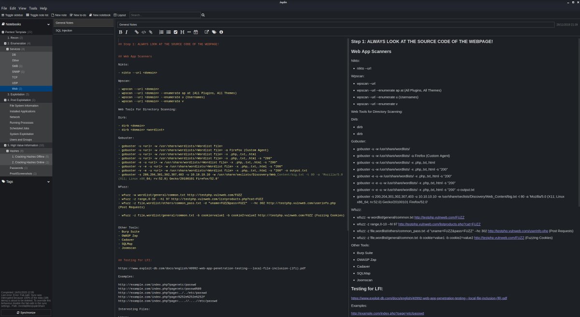Open the File menu
The image size is (580, 317).
(4, 8)
